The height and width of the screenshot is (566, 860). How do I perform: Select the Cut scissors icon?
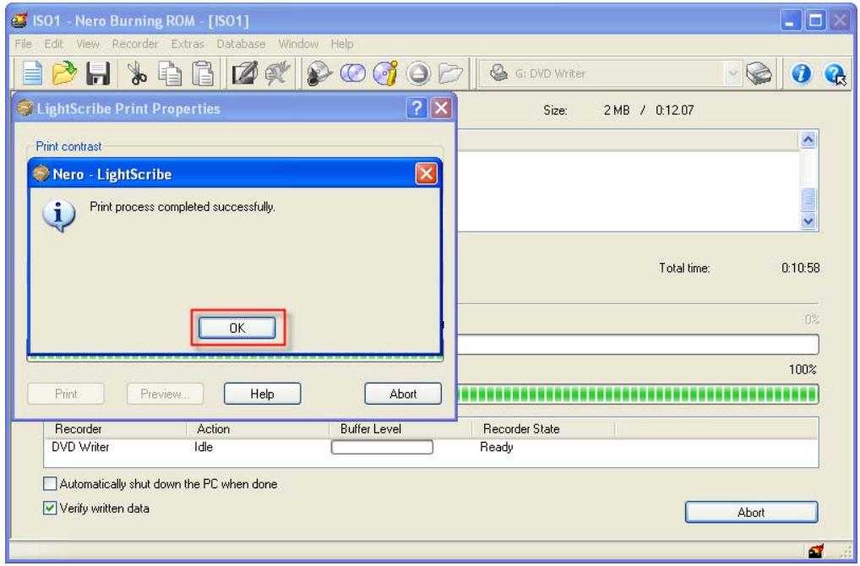(137, 73)
